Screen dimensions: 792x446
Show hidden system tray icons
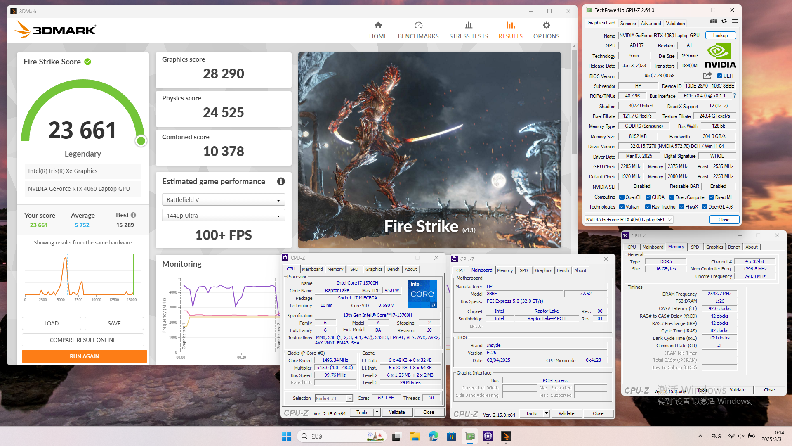coord(700,436)
